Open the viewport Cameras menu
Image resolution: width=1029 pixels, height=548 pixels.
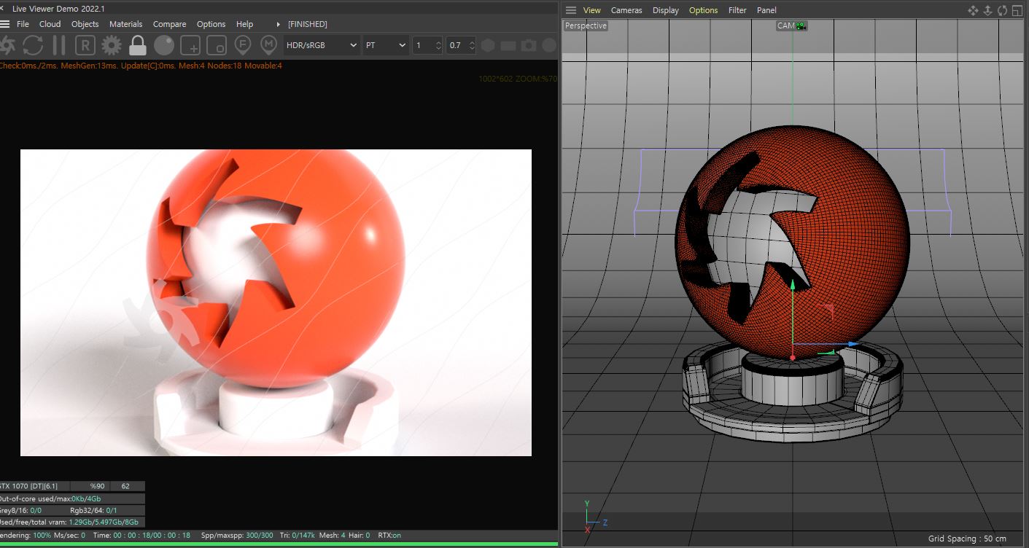(x=626, y=10)
